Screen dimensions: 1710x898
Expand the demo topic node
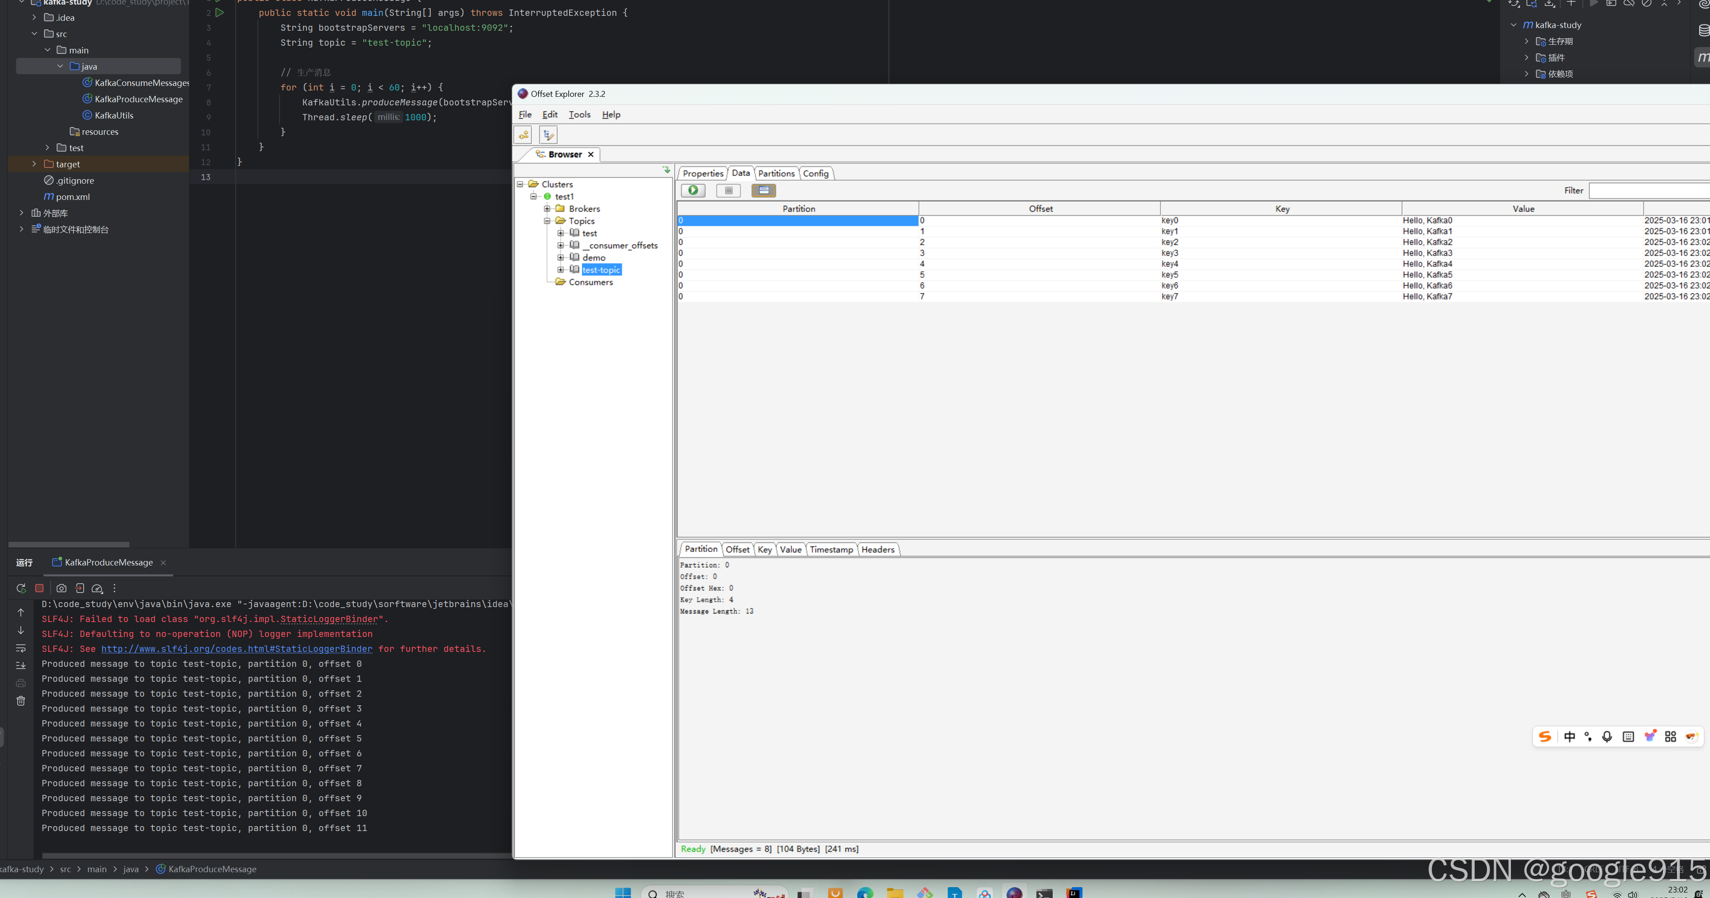(x=560, y=257)
